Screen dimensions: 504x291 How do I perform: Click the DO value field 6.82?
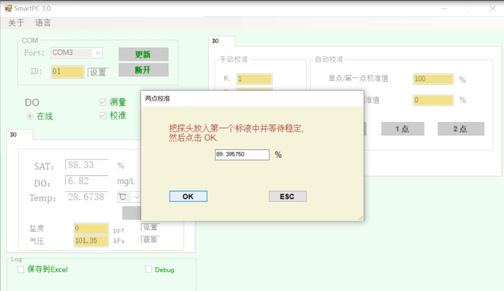coord(87,181)
